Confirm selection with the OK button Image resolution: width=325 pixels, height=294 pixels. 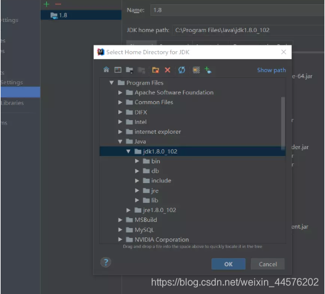click(228, 264)
